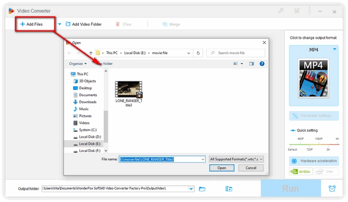
Task: Click the Open button
Action: point(222,168)
